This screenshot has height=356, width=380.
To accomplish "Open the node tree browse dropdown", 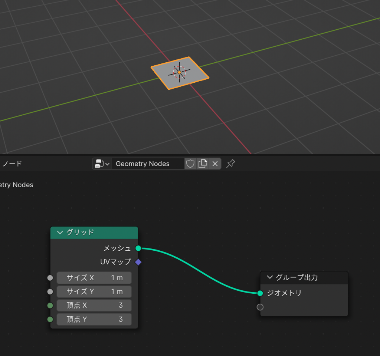I will coord(102,164).
